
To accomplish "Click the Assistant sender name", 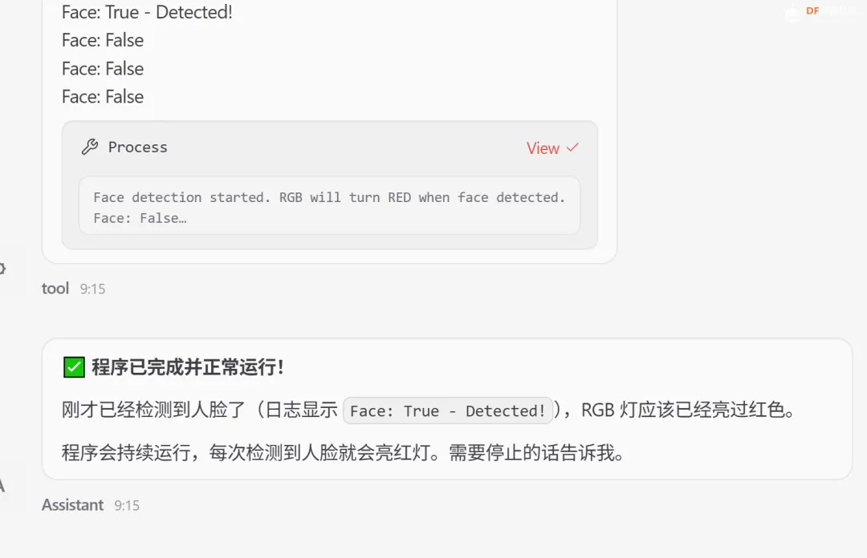I will (x=72, y=505).
